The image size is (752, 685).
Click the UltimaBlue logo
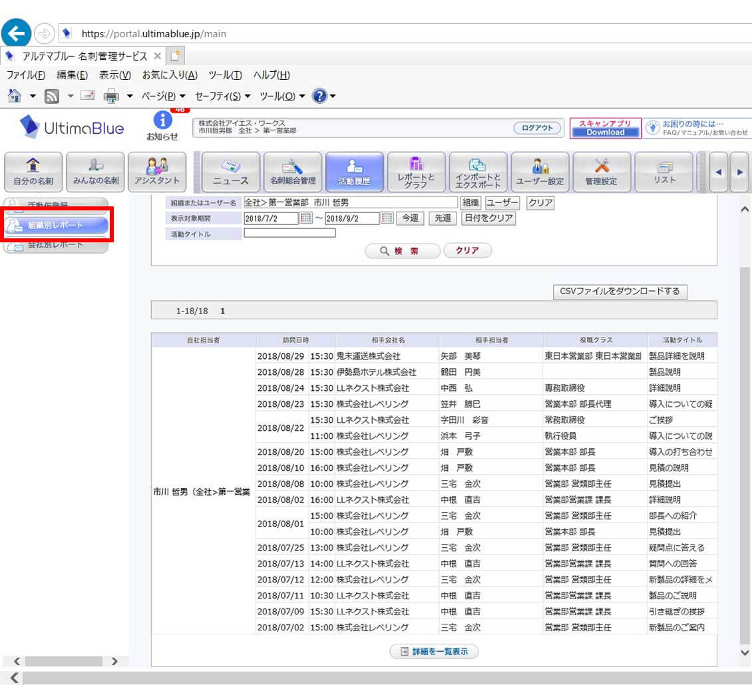pyautogui.click(x=72, y=127)
